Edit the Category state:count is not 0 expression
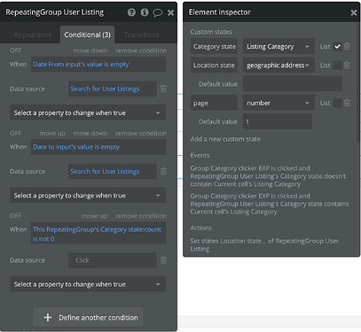Viewport: 361px width, 332px height. point(98,233)
